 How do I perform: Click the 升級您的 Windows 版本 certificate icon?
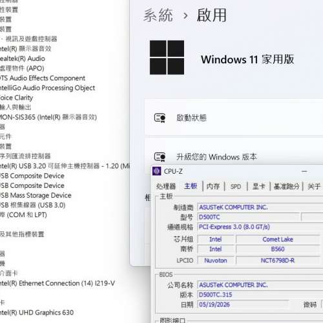(160, 157)
